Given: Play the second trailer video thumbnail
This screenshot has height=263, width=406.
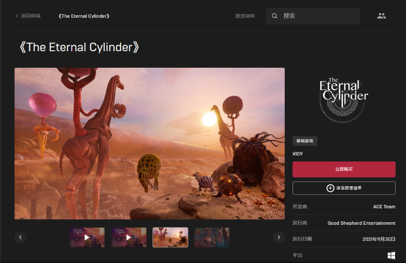Looking at the screenshot, I should [x=129, y=237].
